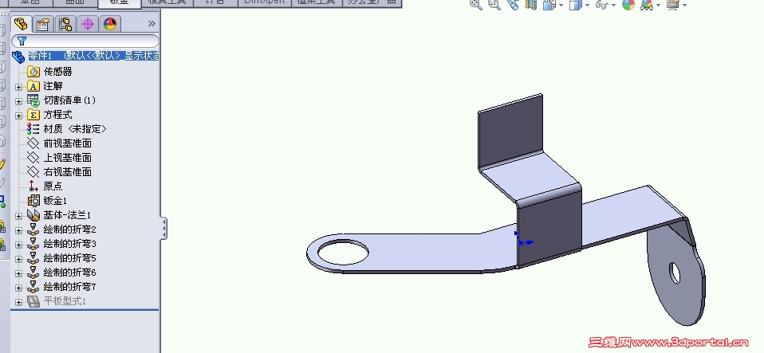Click the 基体-法兰1 feature icon

click(x=33, y=214)
